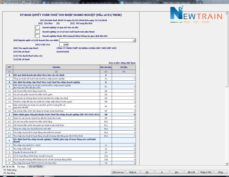Click the vertical scrollbar up arrow
This screenshot has width=229, height=177.
pyautogui.click(x=226, y=13)
